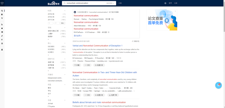The width and height of the screenshot is (225, 108).
Task: Click the graduation cap icon in top-left corner
Action: click(x=2, y=3)
